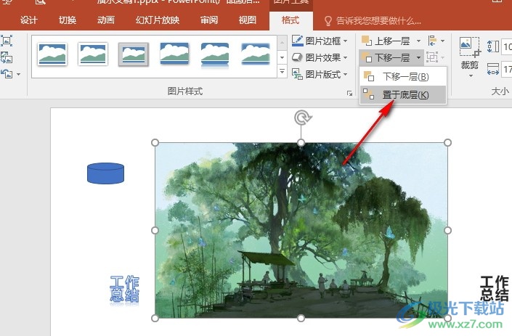The width and height of the screenshot is (512, 336).
Task: Click the top-right resize handle of picture
Action: (447, 142)
